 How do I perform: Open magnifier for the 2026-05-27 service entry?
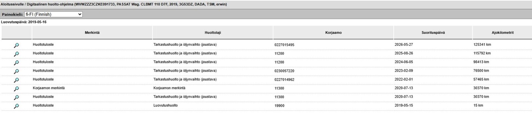click(x=16, y=45)
